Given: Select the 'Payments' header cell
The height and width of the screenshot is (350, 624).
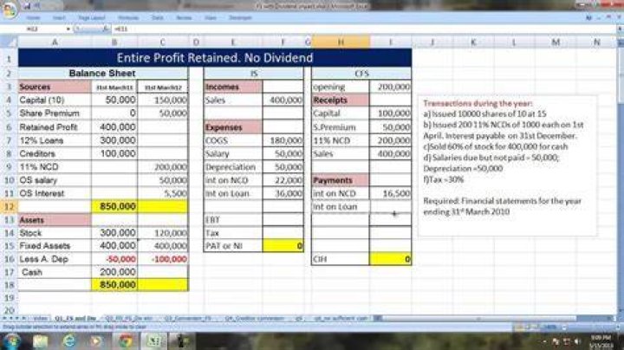Looking at the screenshot, I should pyautogui.click(x=341, y=180).
